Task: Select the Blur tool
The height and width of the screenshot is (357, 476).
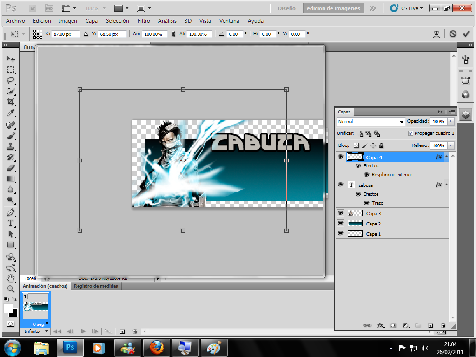Action: coord(11,189)
